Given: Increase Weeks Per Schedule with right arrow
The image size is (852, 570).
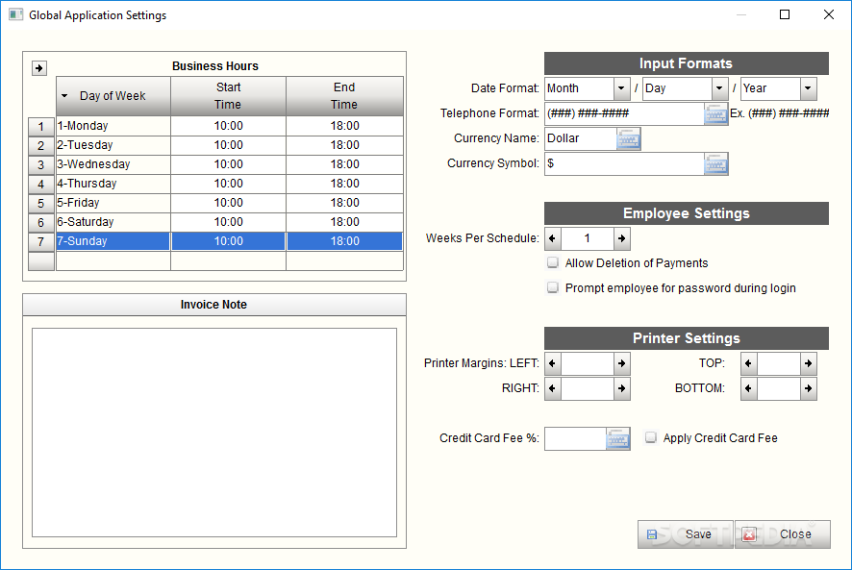Looking at the screenshot, I should [621, 238].
